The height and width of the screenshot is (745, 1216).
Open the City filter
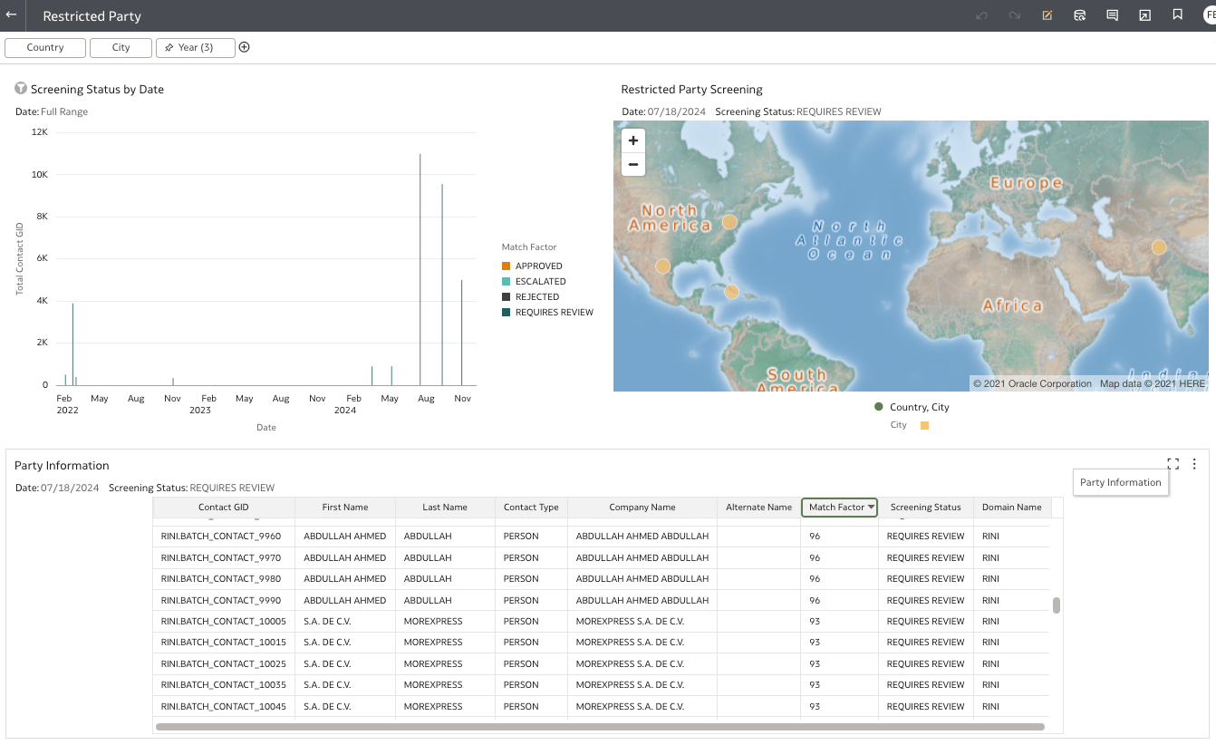[121, 47]
